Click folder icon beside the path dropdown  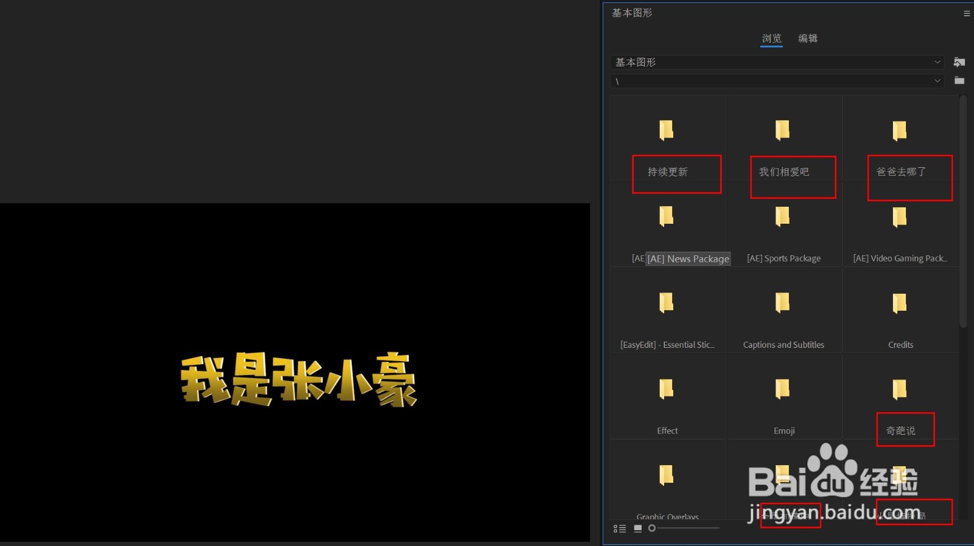coord(959,80)
